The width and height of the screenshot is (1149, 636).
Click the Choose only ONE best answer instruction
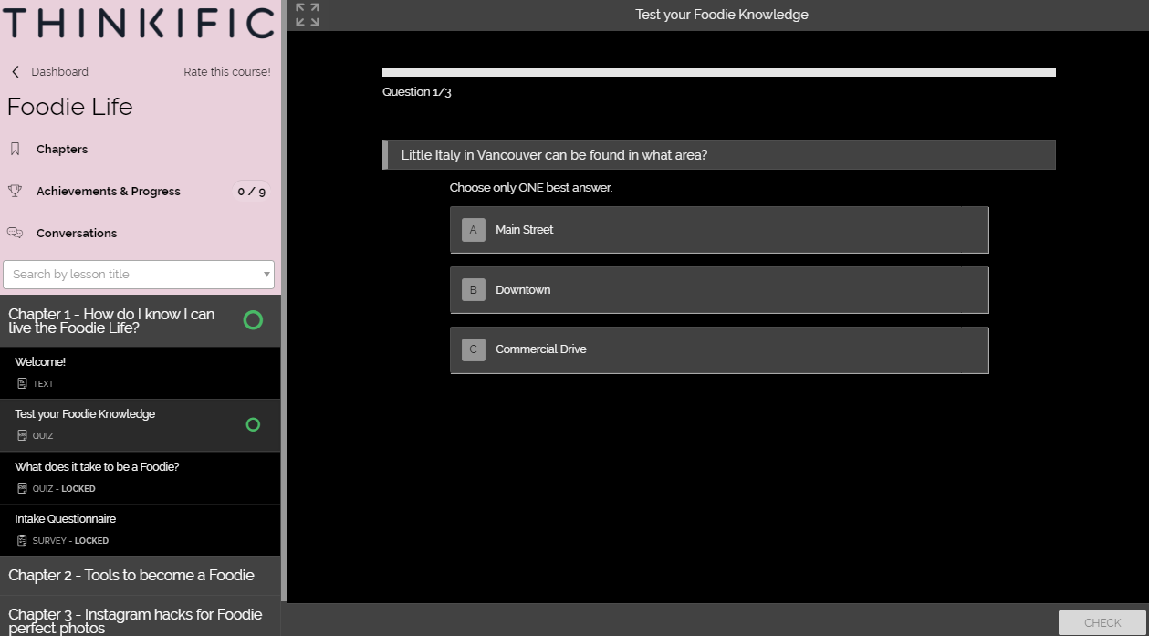tap(531, 188)
